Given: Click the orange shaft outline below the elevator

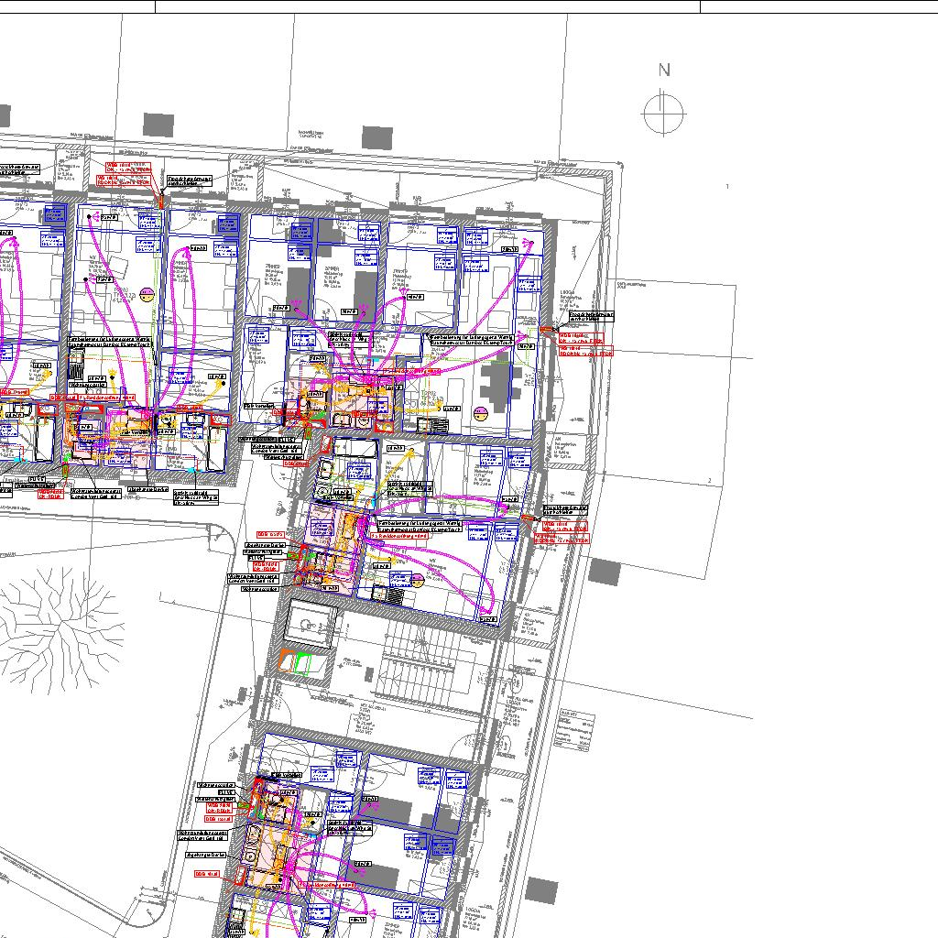Looking at the screenshot, I should pyautogui.click(x=287, y=661).
